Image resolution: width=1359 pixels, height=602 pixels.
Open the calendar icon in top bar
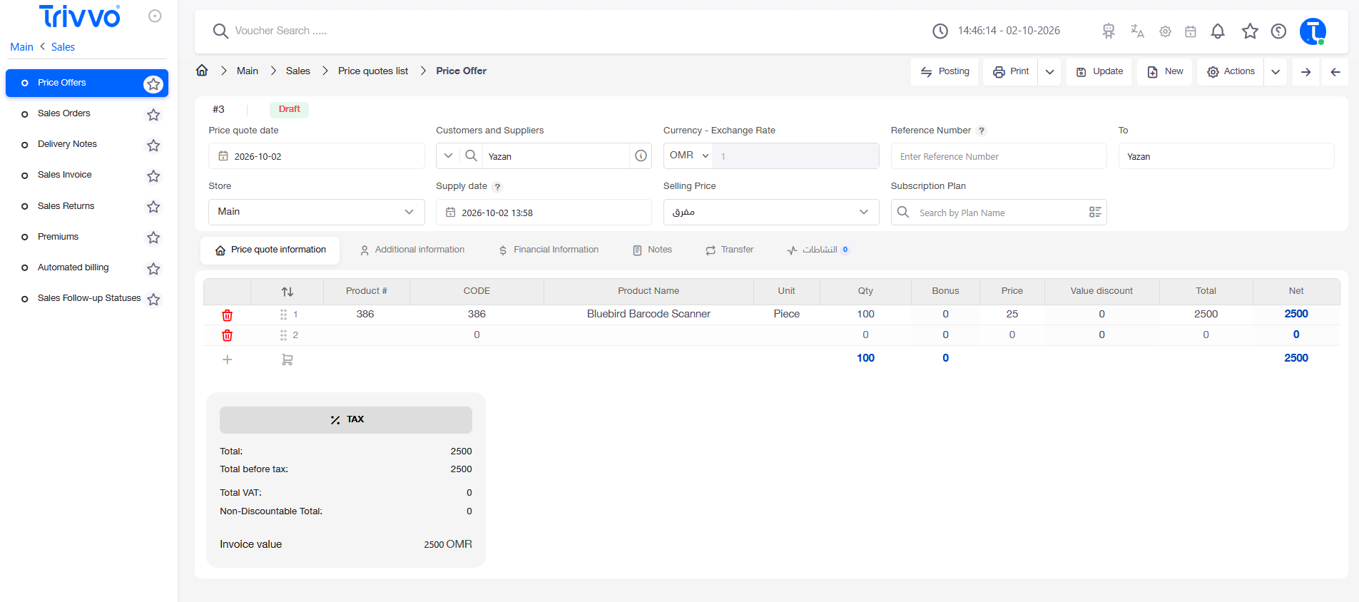coord(1191,31)
